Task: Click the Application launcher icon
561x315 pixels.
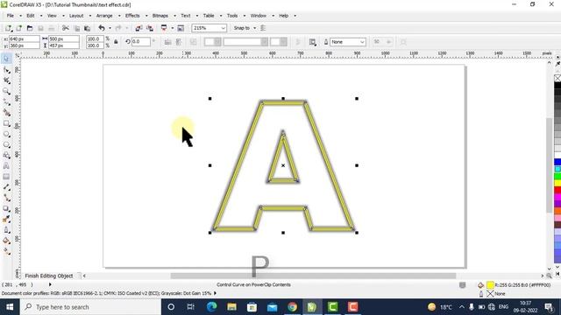Action: [164, 28]
